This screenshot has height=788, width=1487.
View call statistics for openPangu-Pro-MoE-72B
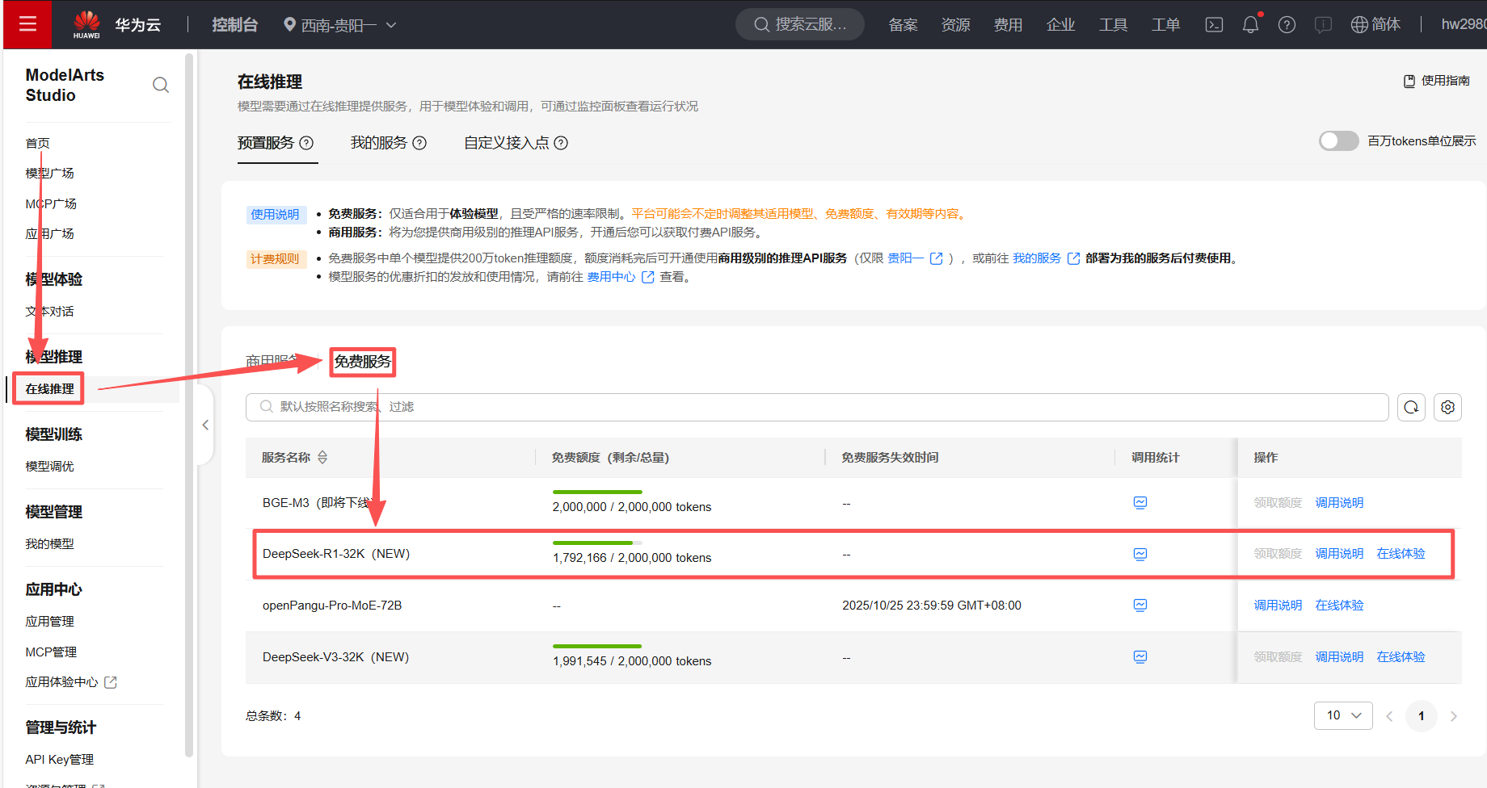tap(1140, 606)
